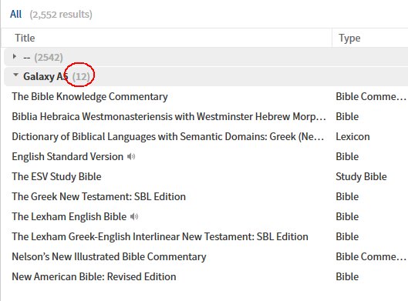Screen dimensions: 408x301
Task: Click audio speaker icon beside English Standard Version
Action: 131,156
